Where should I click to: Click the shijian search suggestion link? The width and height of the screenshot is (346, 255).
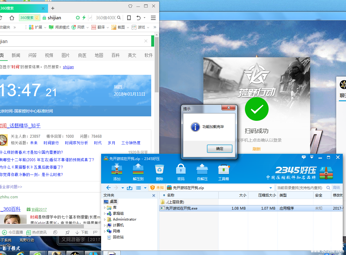pos(68,67)
